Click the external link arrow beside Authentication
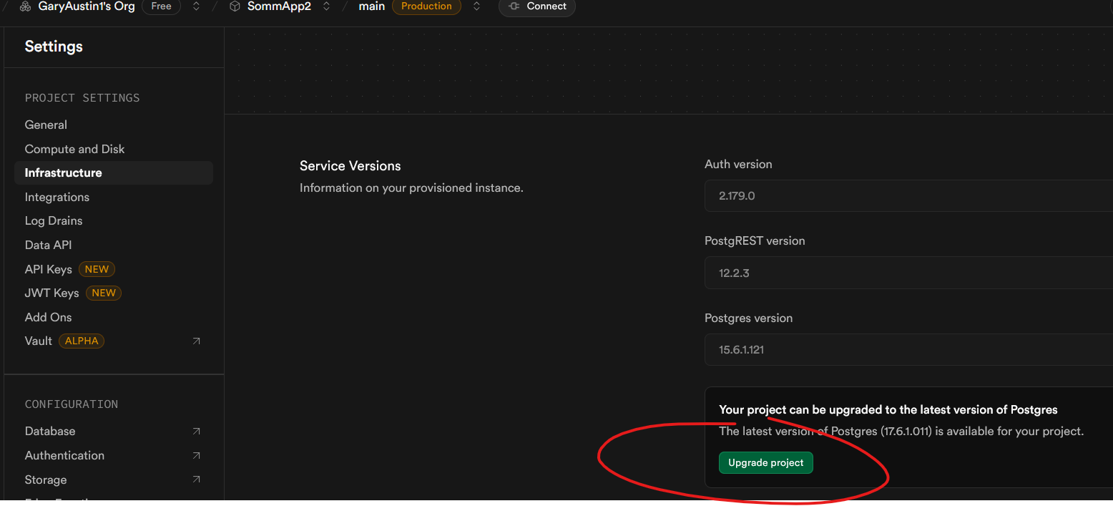Viewport: 1113px width, 506px height. tap(197, 456)
